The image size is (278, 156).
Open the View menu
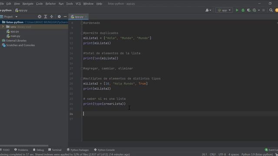[x=17, y=4]
